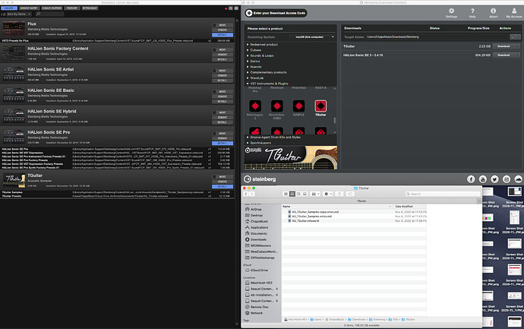The height and width of the screenshot is (329, 524).
Task: Open the Steinberg YouTube icon
Action: (x=482, y=179)
